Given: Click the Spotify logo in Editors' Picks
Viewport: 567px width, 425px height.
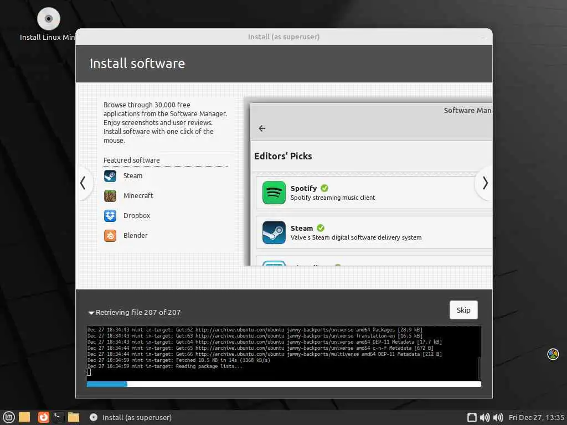Looking at the screenshot, I should click(x=274, y=193).
